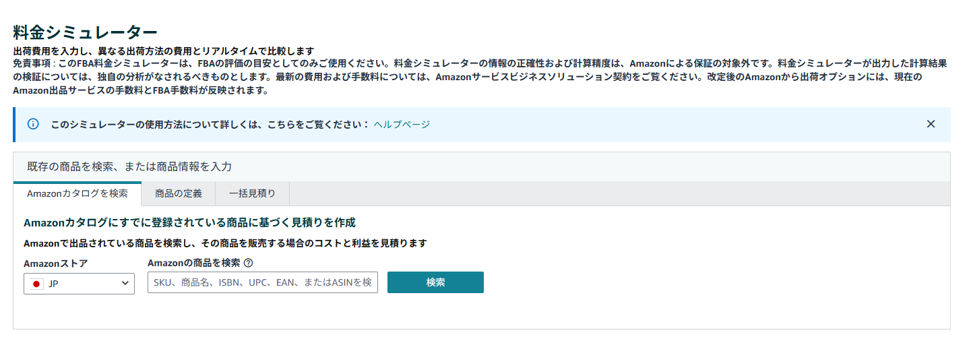Switch to the Amazonカタログを検索 tab

77,193
